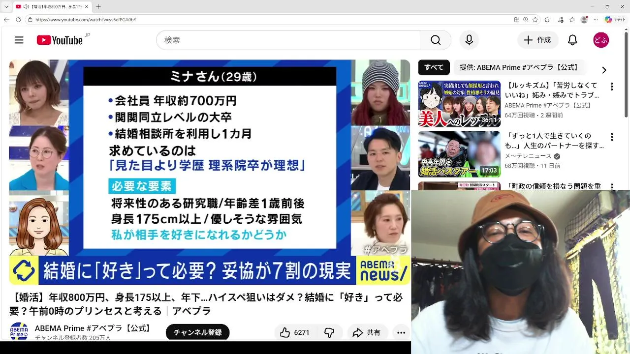Open the favorites list icon
Screen dimensions: 630x354
coord(572,20)
